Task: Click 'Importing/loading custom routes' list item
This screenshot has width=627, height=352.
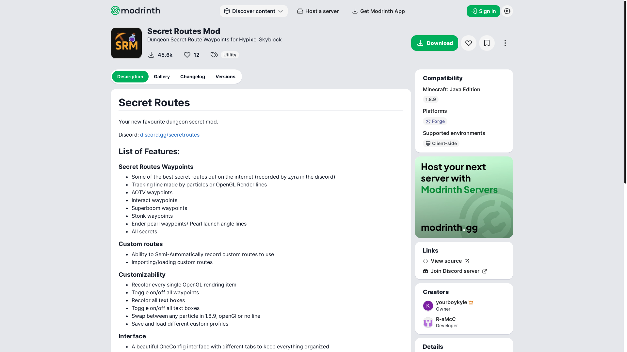Action: click(x=172, y=262)
